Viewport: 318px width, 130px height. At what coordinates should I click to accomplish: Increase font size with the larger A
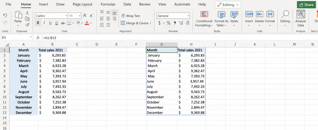tap(85, 16)
